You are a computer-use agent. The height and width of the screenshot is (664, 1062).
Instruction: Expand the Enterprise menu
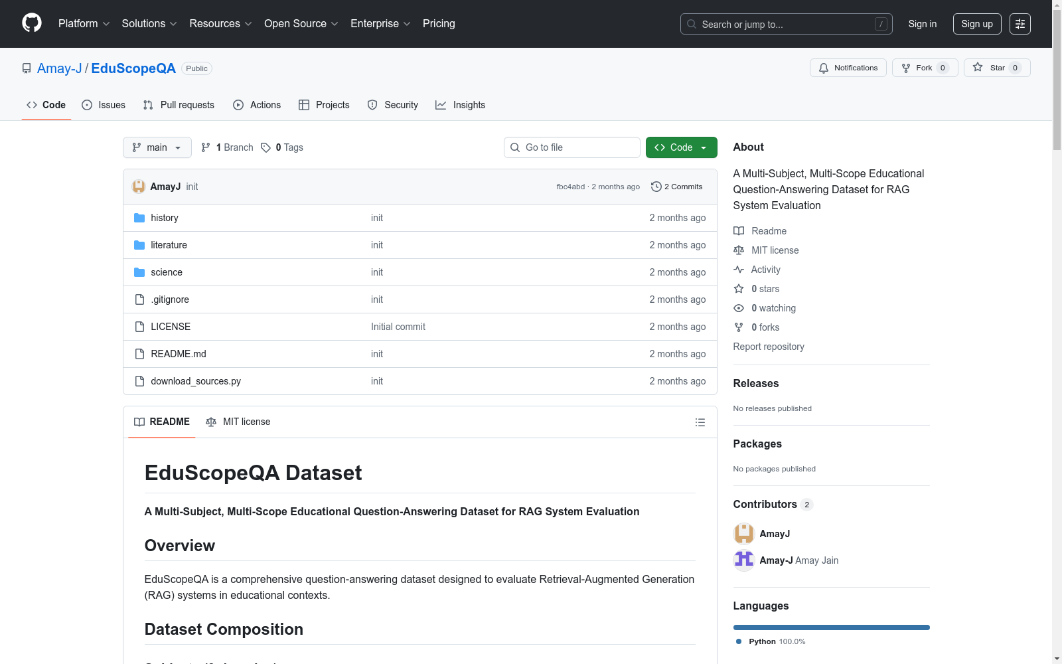click(380, 24)
